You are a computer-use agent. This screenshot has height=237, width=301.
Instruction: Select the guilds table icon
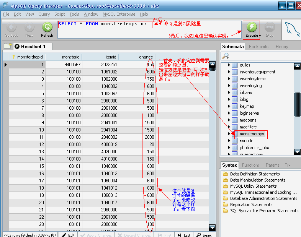(x=235, y=65)
